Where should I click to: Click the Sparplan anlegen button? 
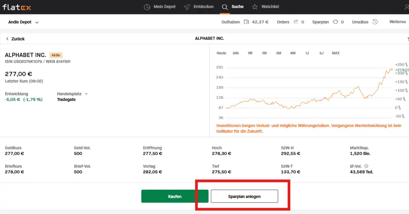point(244,196)
